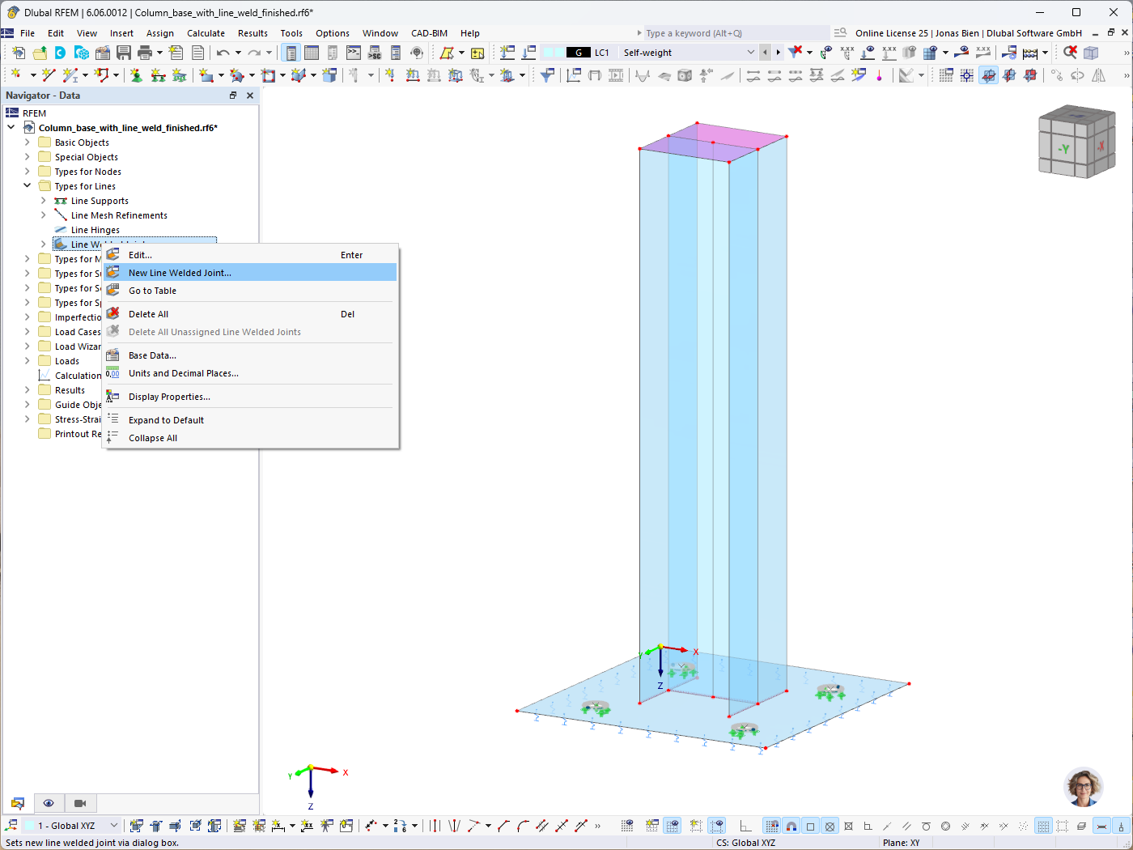
Task: Expand the Special Objects folder
Action: click(x=27, y=157)
